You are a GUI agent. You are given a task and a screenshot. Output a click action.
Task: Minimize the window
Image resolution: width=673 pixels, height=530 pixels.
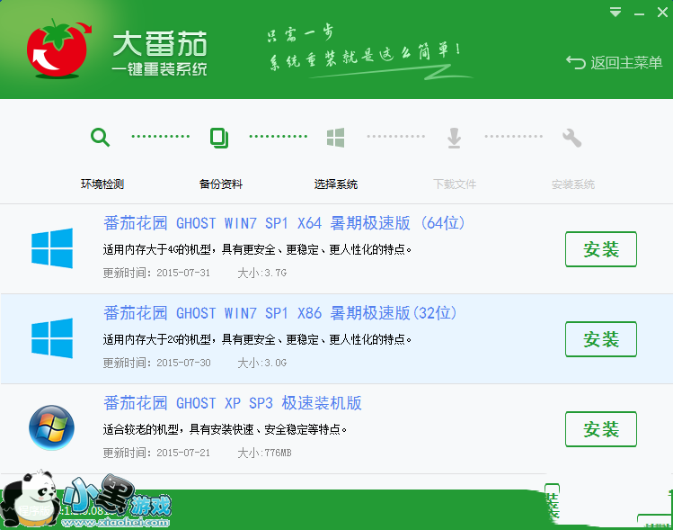point(639,13)
